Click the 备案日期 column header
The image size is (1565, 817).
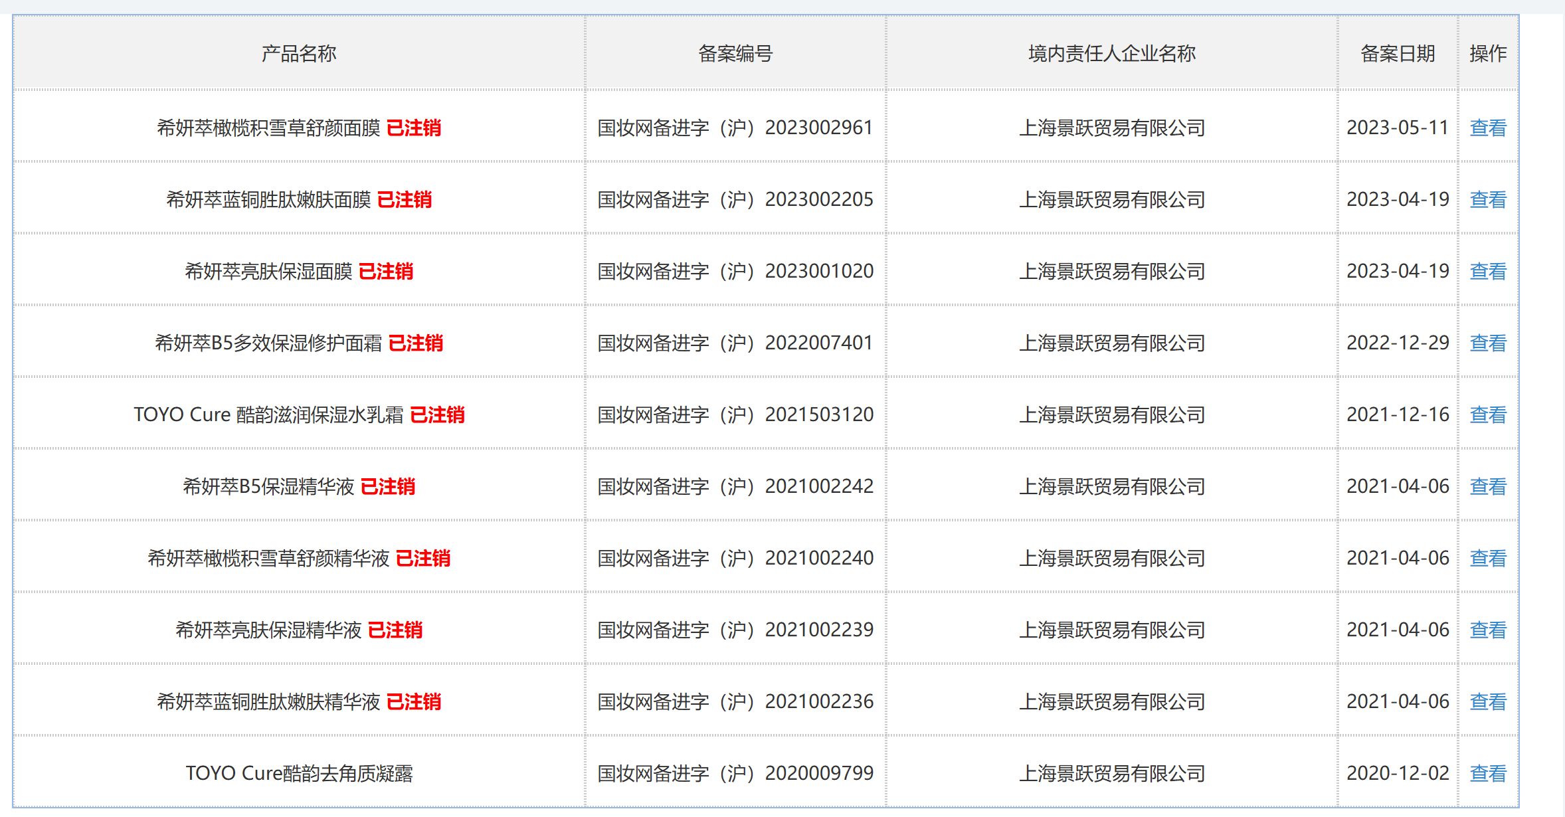pyautogui.click(x=1398, y=53)
